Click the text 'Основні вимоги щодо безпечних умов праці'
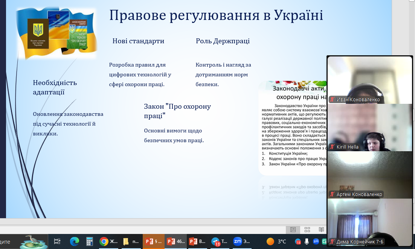This screenshot has height=249, width=415. click(x=174, y=135)
